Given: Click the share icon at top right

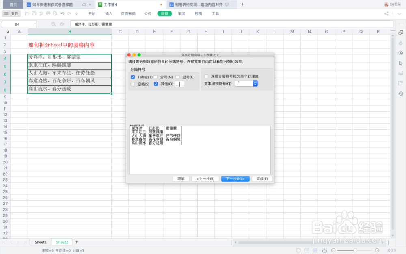Looking at the screenshot, I should pyautogui.click(x=386, y=13).
